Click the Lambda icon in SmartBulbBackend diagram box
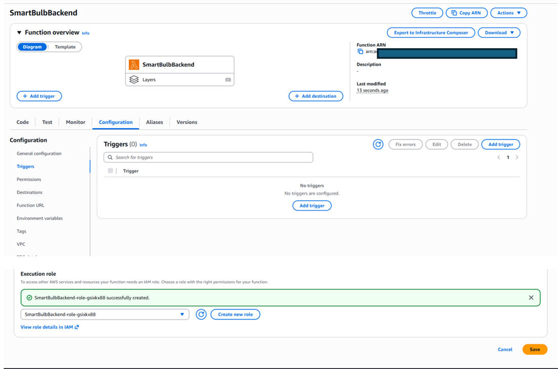 [x=134, y=65]
